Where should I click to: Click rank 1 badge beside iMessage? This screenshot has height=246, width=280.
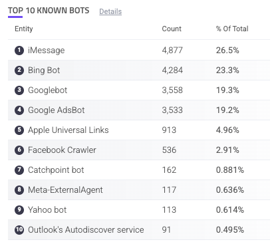pos(19,51)
